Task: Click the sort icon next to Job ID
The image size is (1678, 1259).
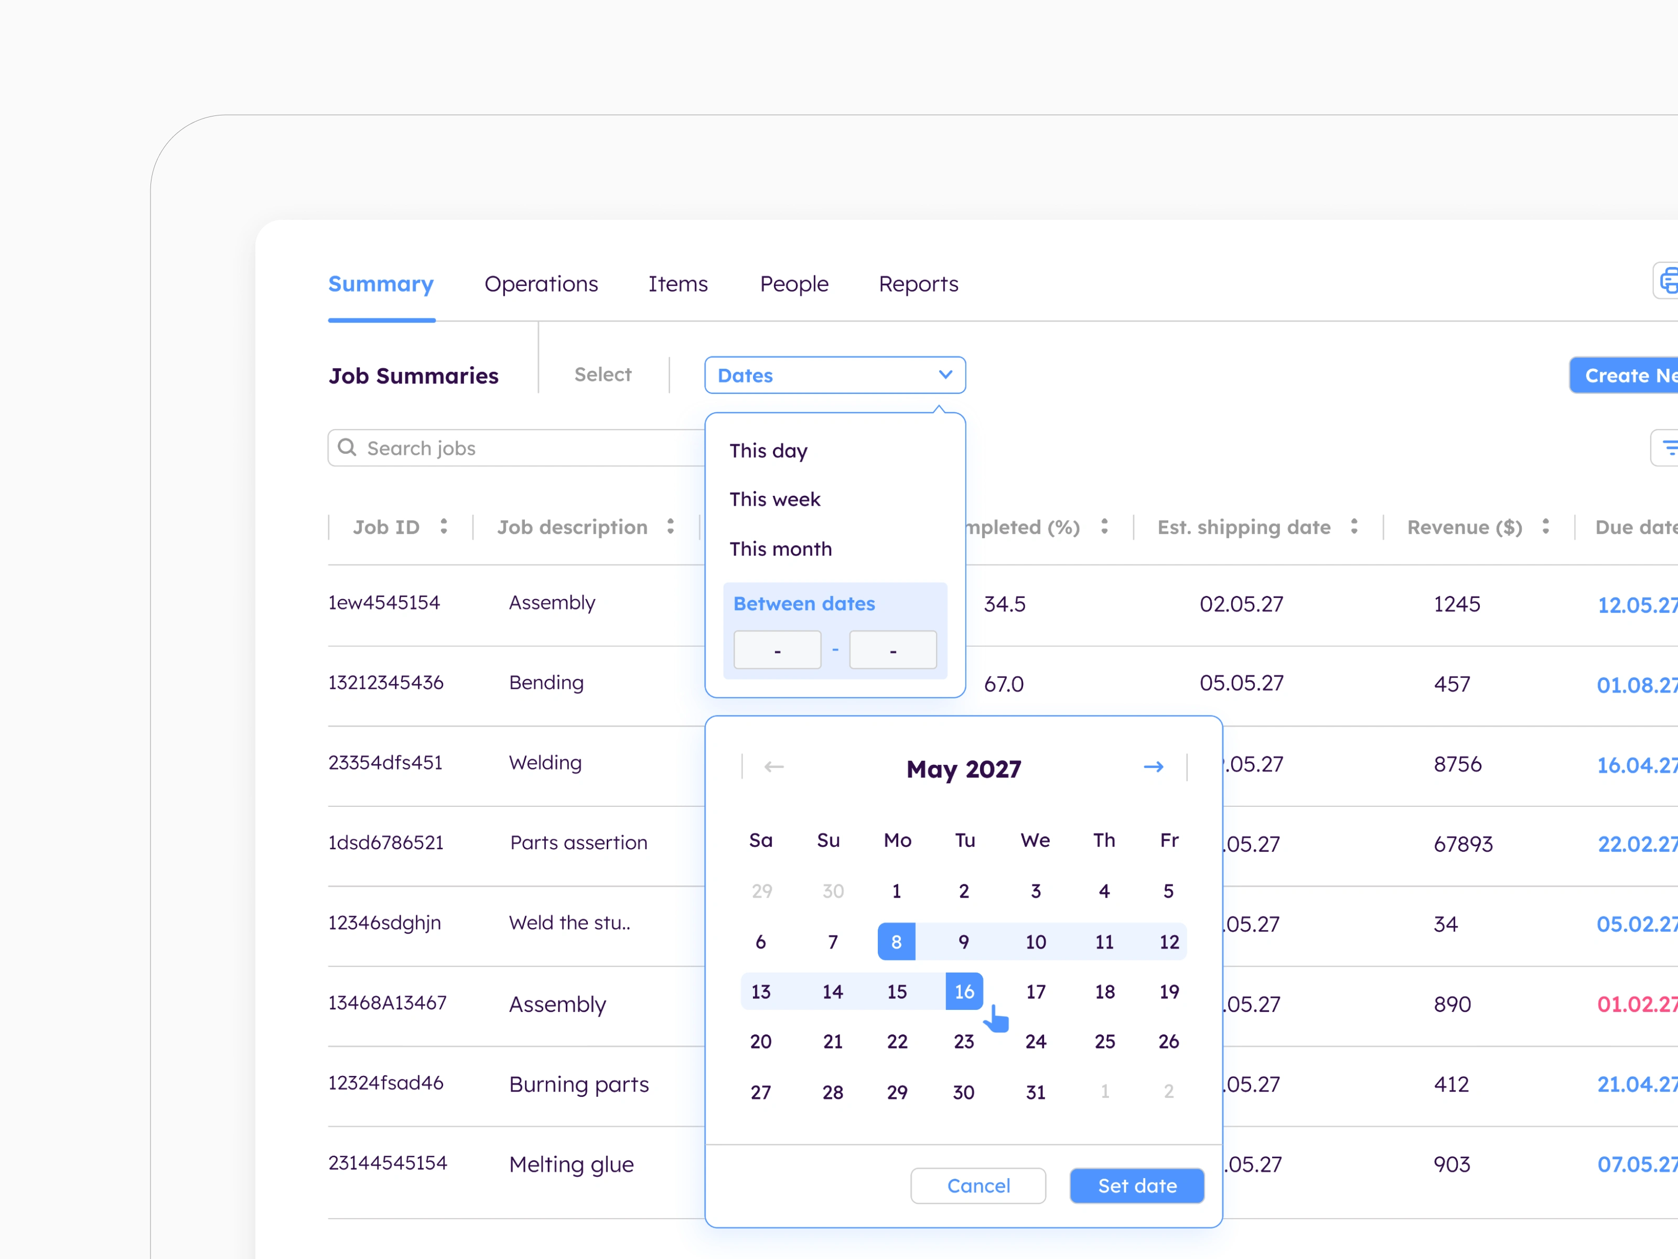Action: (x=444, y=526)
